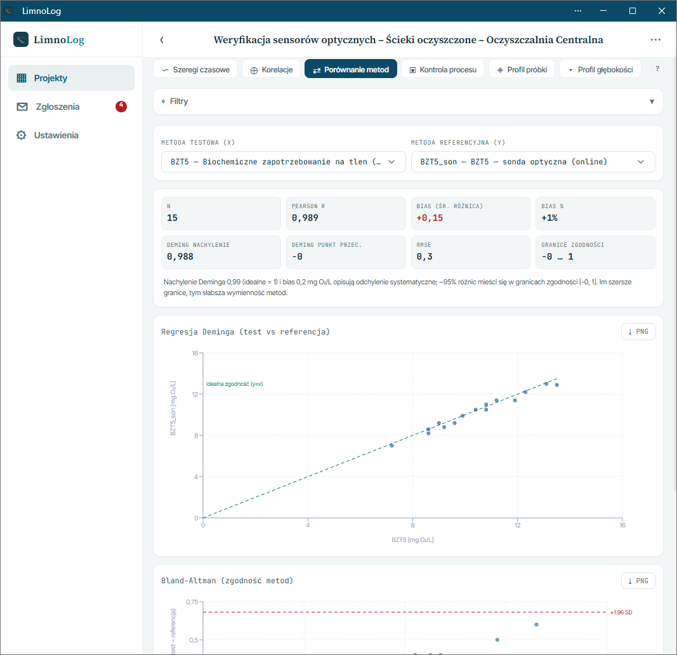Expand the Filtry panel
This screenshot has height=655, width=677.
[408, 102]
